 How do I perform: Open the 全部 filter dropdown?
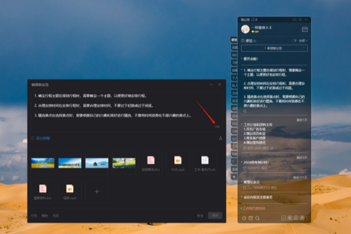point(302,41)
